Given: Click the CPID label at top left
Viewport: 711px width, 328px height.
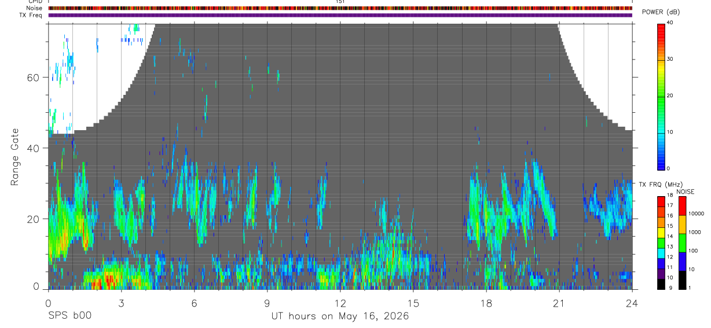Looking at the screenshot, I should 36,2.
